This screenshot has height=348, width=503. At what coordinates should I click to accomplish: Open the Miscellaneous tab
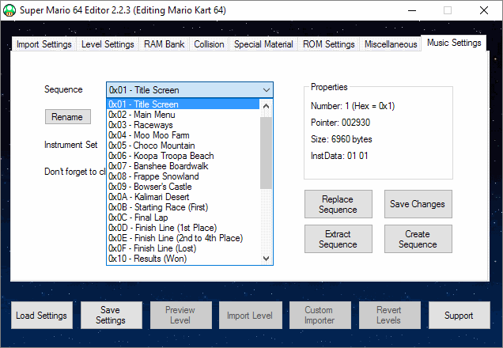(391, 44)
